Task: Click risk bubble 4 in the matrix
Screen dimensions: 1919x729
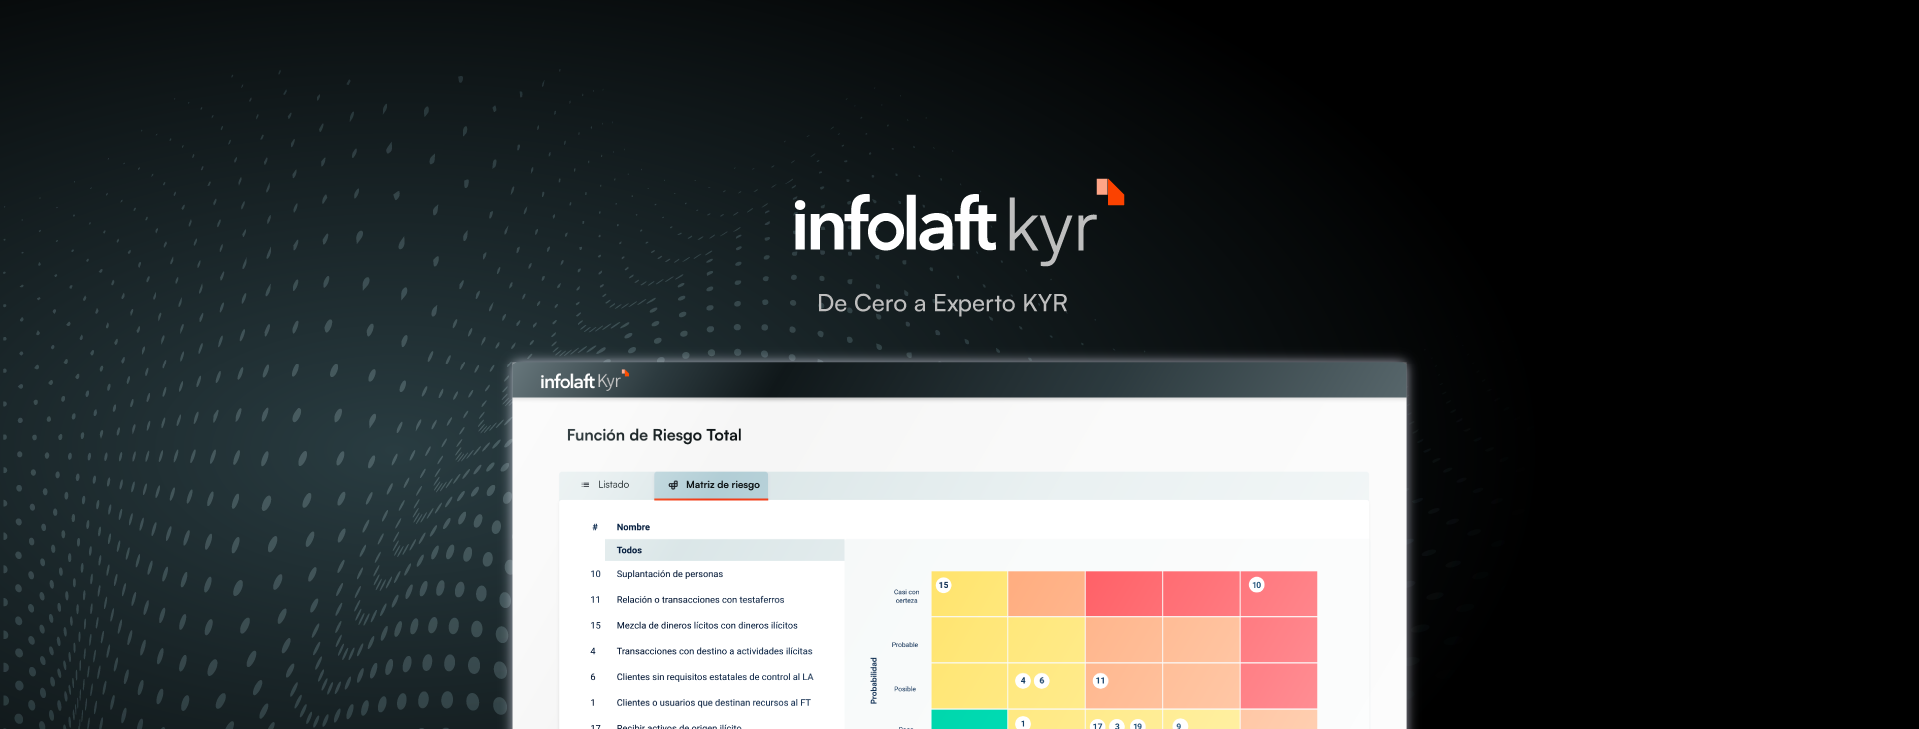Action: [x=1023, y=681]
